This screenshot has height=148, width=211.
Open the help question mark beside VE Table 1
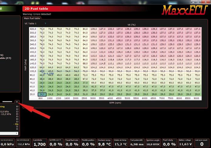click(x=45, y=23)
